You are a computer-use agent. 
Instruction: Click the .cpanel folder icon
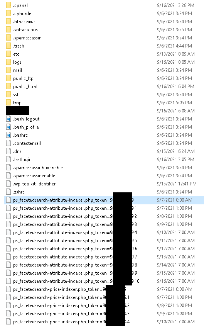[x=8, y=5]
